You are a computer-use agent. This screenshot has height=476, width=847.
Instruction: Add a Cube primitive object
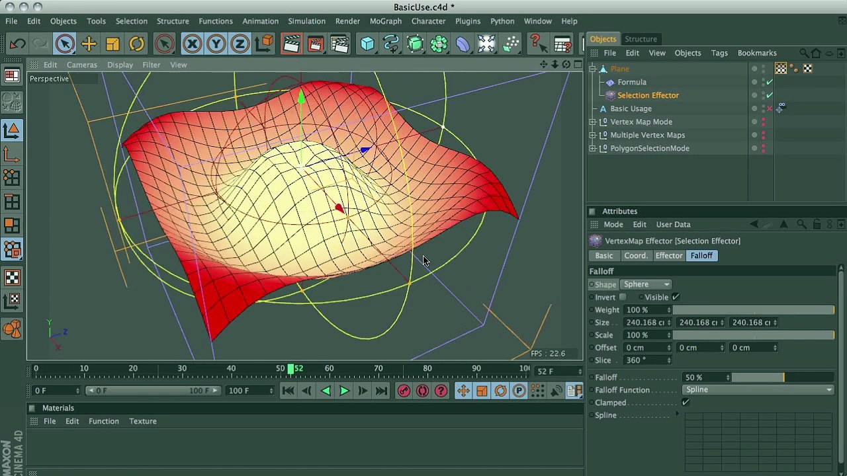367,44
